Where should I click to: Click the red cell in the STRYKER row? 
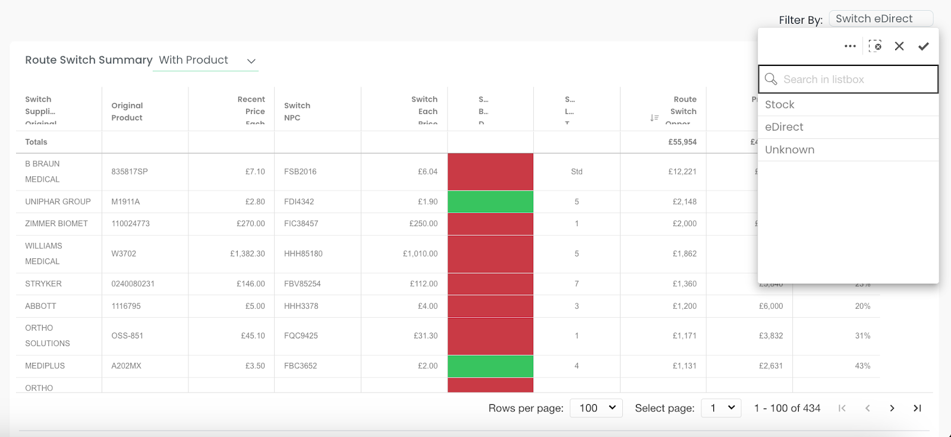coord(490,284)
